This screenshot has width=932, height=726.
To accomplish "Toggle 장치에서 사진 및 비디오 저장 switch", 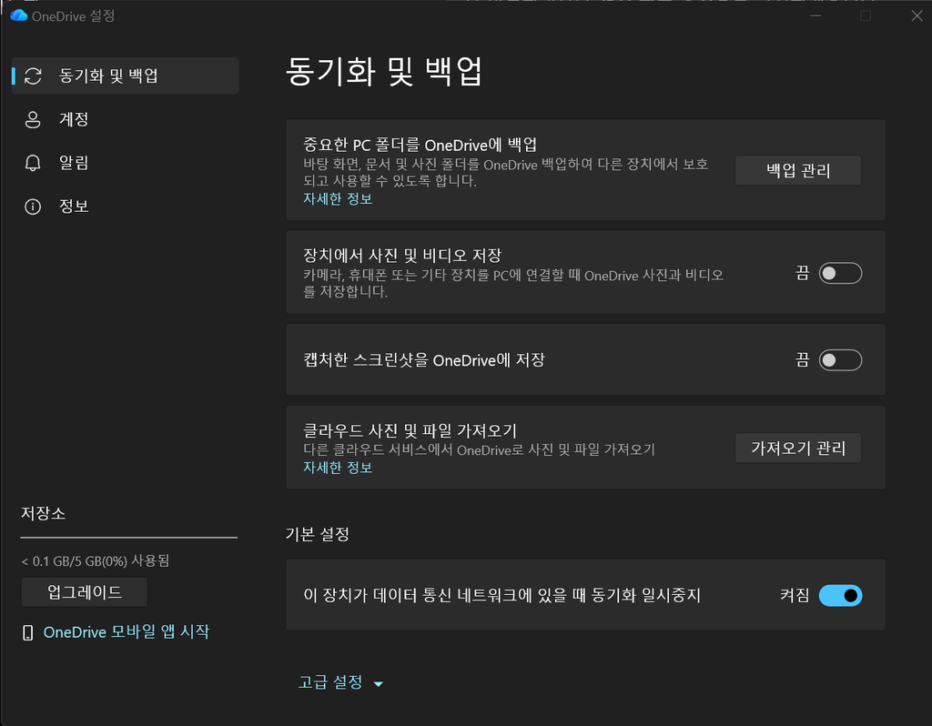I will (x=840, y=273).
